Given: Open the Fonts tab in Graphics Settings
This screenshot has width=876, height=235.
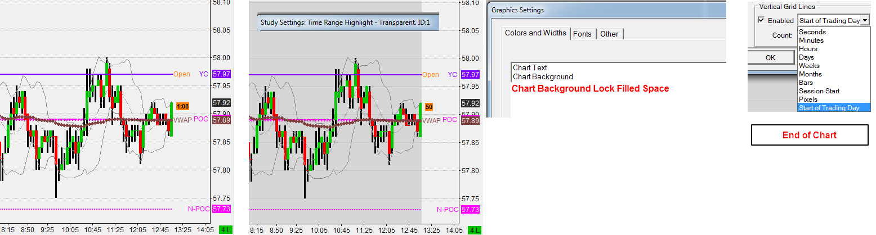Looking at the screenshot, I should coord(582,34).
